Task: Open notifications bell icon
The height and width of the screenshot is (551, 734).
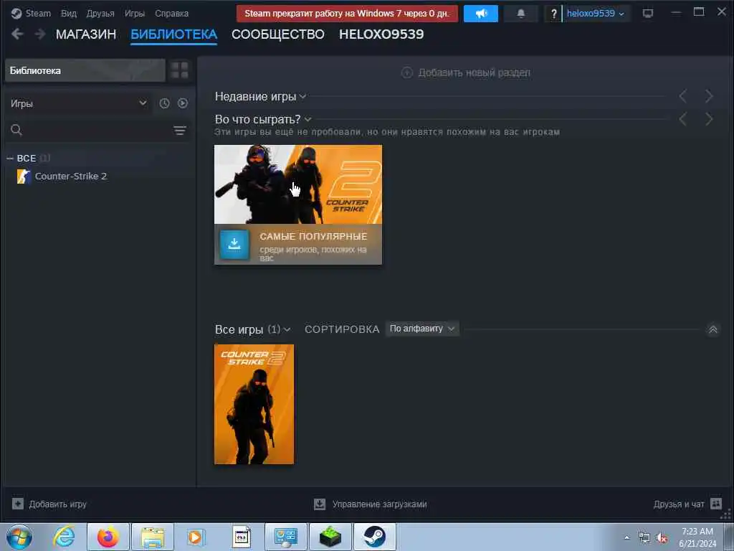Action: 520,13
